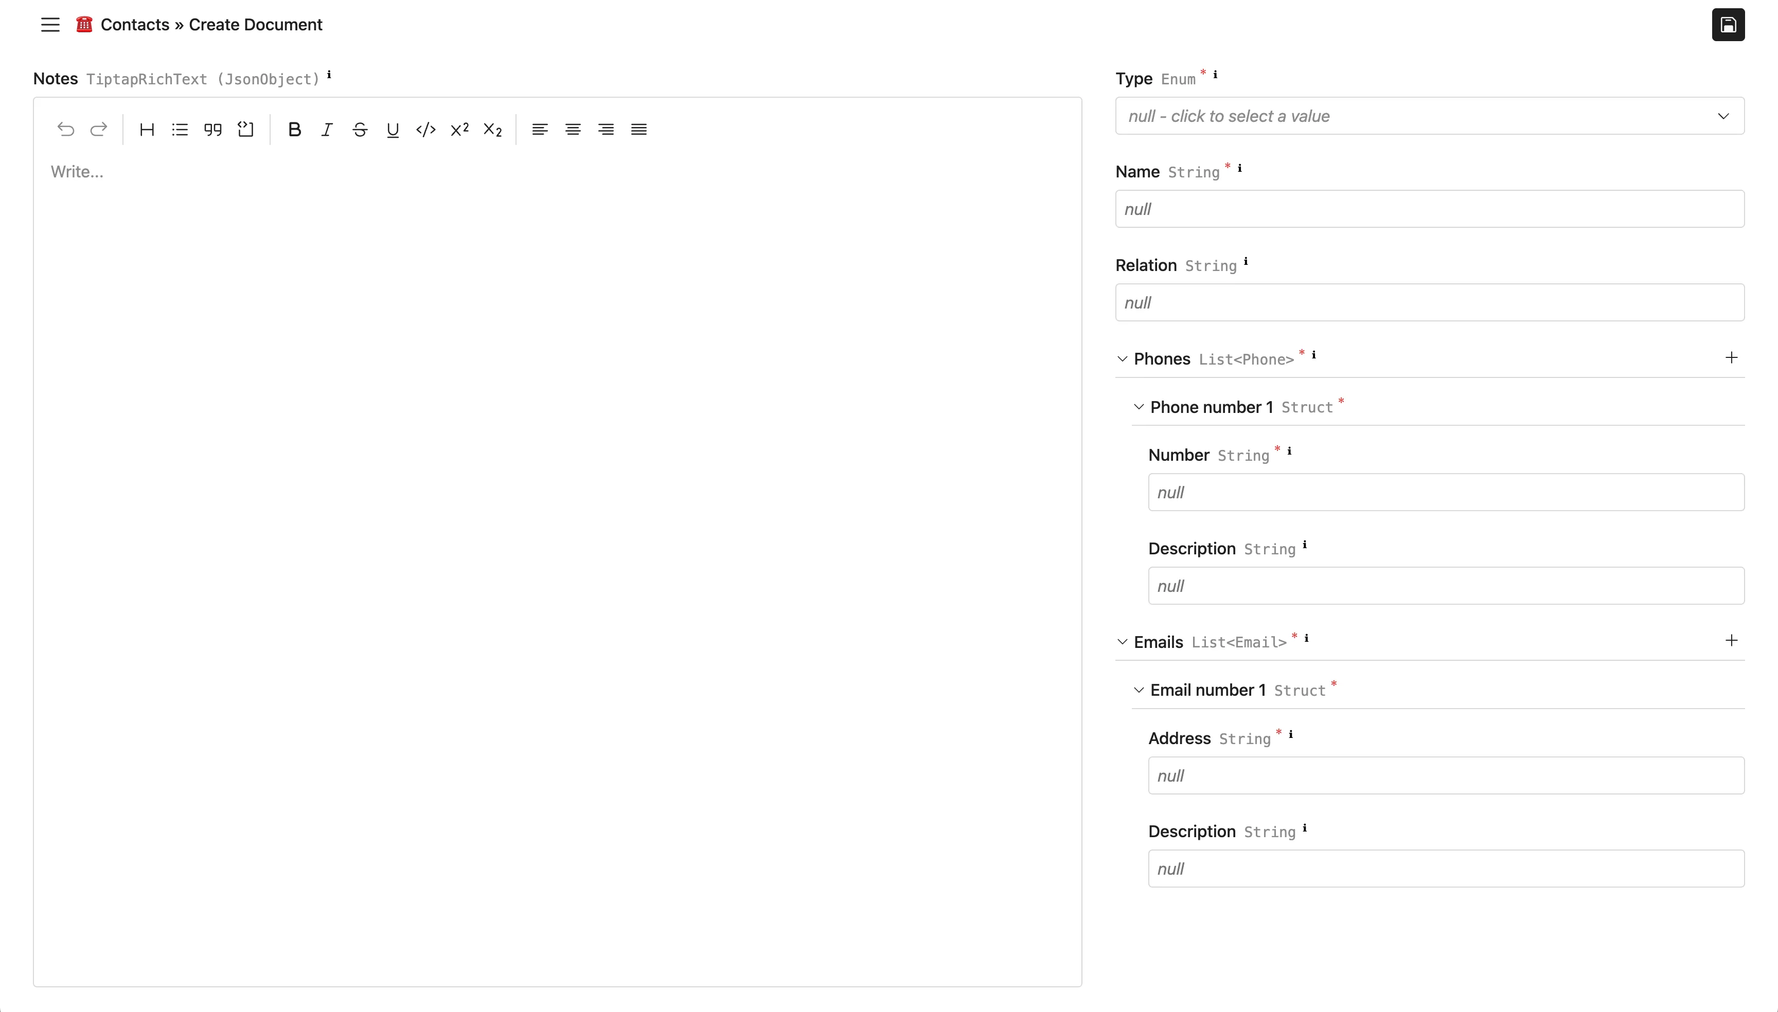Apply superscript formatting
The image size is (1778, 1012).
(x=459, y=129)
